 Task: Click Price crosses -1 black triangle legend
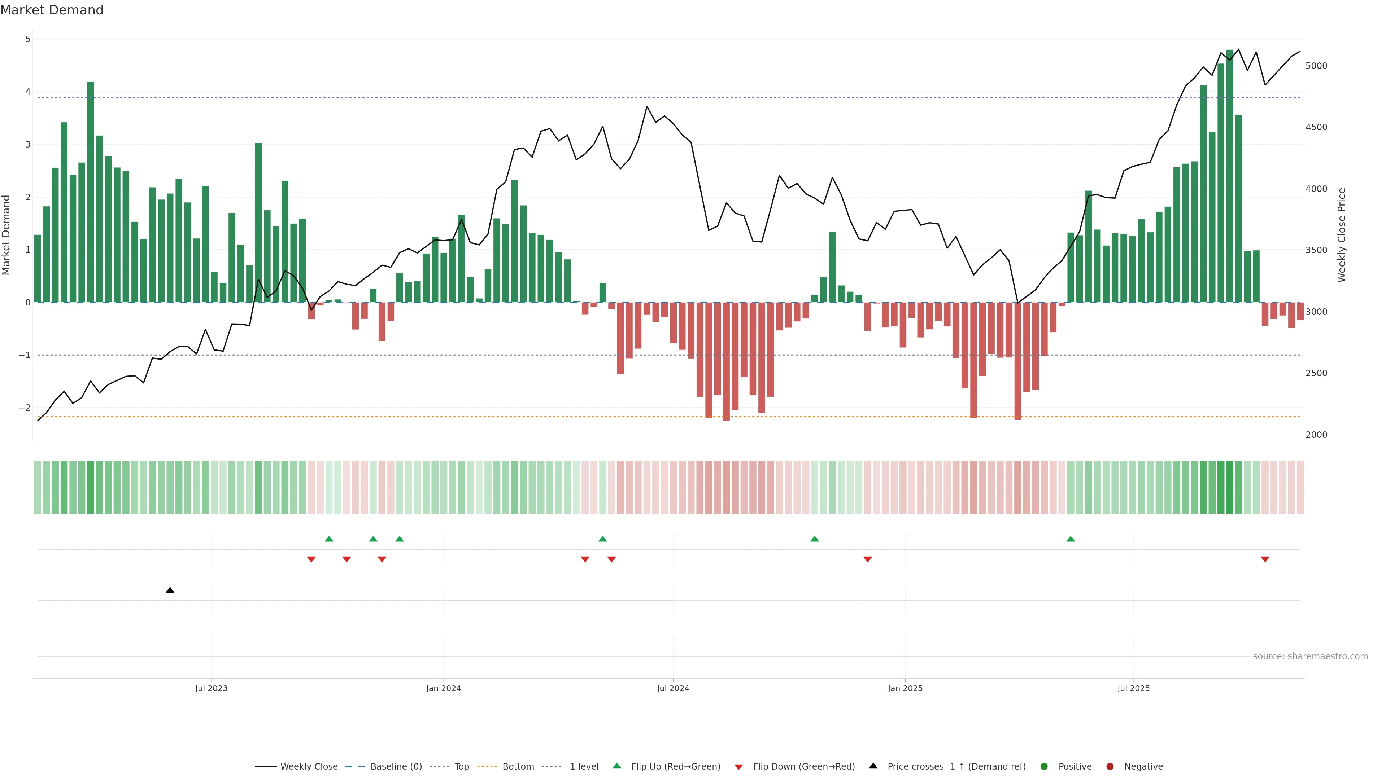click(x=873, y=766)
